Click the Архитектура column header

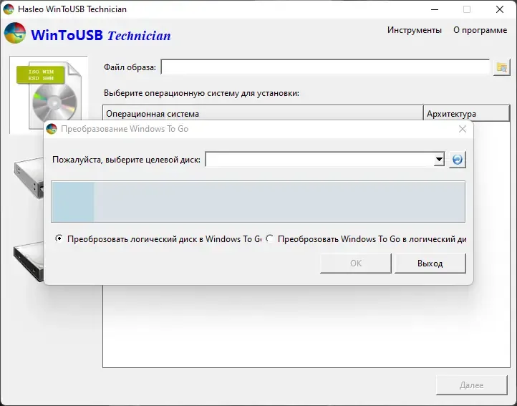[467, 114]
